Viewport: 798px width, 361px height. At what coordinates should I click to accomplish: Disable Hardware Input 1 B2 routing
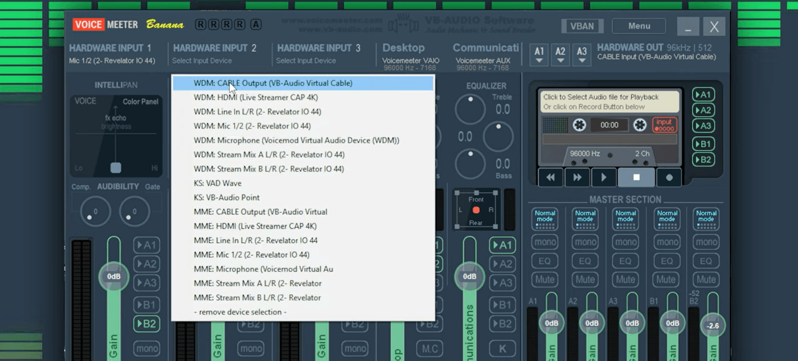pyautogui.click(x=146, y=324)
